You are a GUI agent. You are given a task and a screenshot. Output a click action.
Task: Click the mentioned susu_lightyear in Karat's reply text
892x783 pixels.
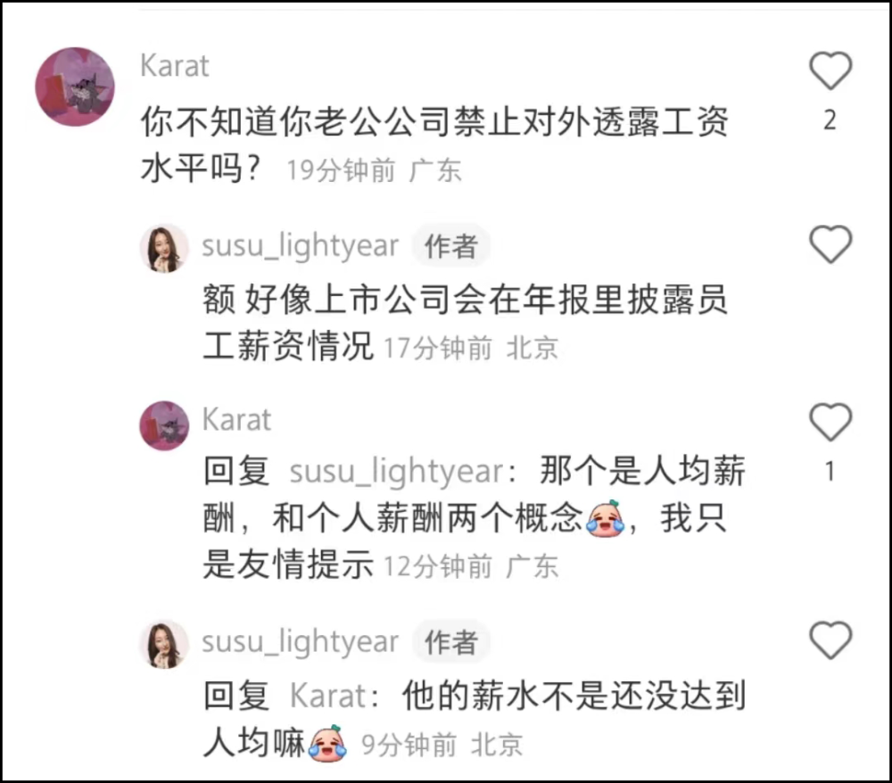tap(397, 472)
